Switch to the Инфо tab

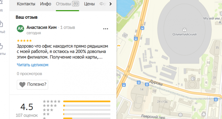click(x=45, y=4)
